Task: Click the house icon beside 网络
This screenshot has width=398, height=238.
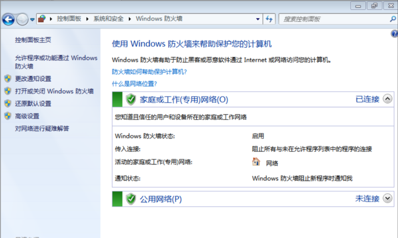Action: click(256, 162)
